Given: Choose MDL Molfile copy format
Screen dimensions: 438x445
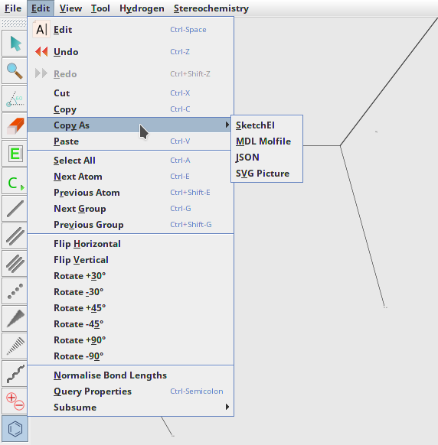Looking at the screenshot, I should [x=267, y=141].
